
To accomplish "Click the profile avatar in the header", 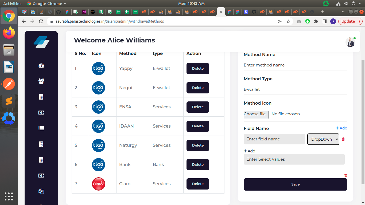I will [350, 42].
